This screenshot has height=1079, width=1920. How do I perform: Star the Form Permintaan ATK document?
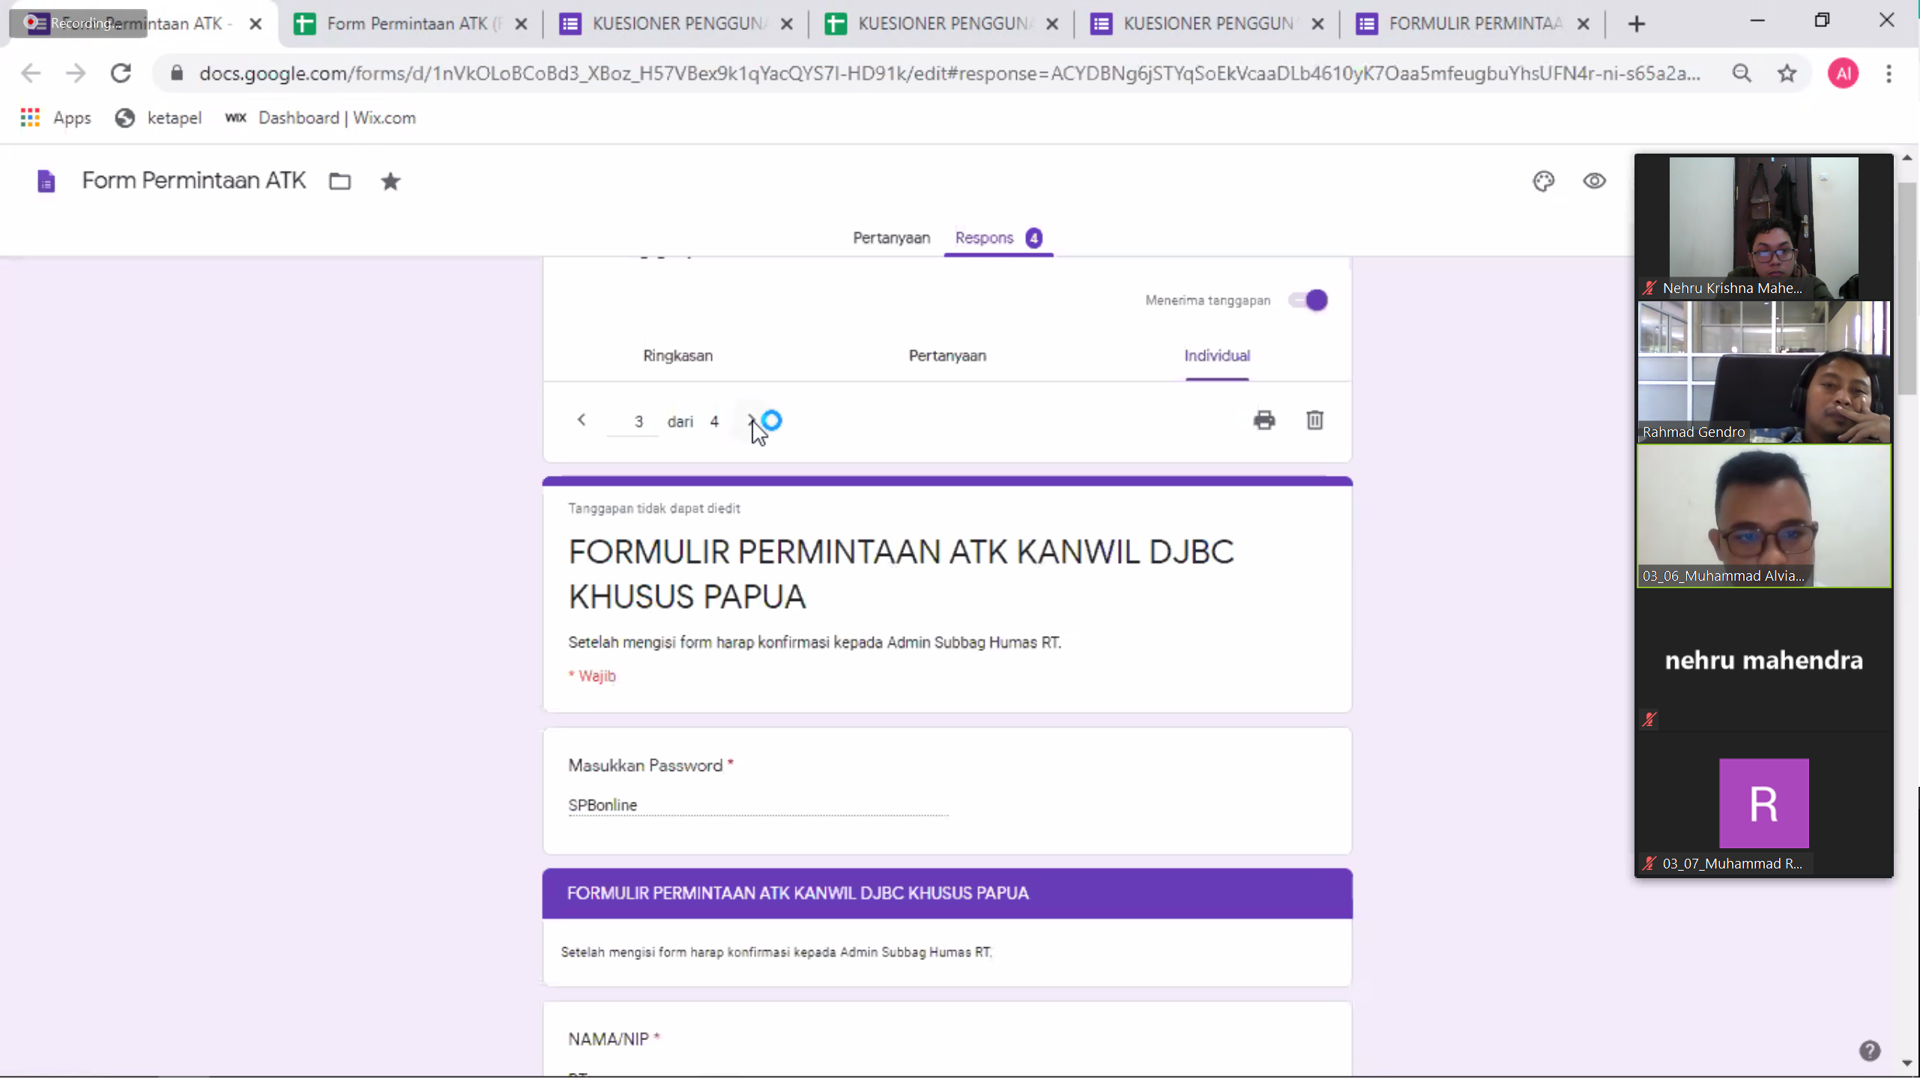tap(390, 181)
